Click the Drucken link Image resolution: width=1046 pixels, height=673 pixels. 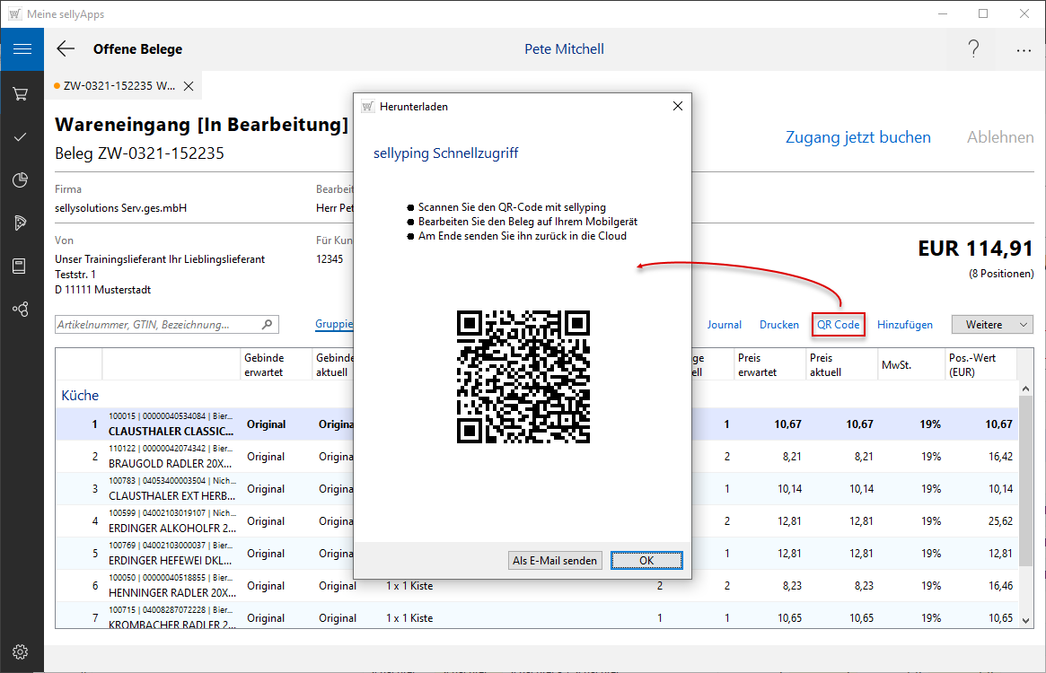pos(778,325)
